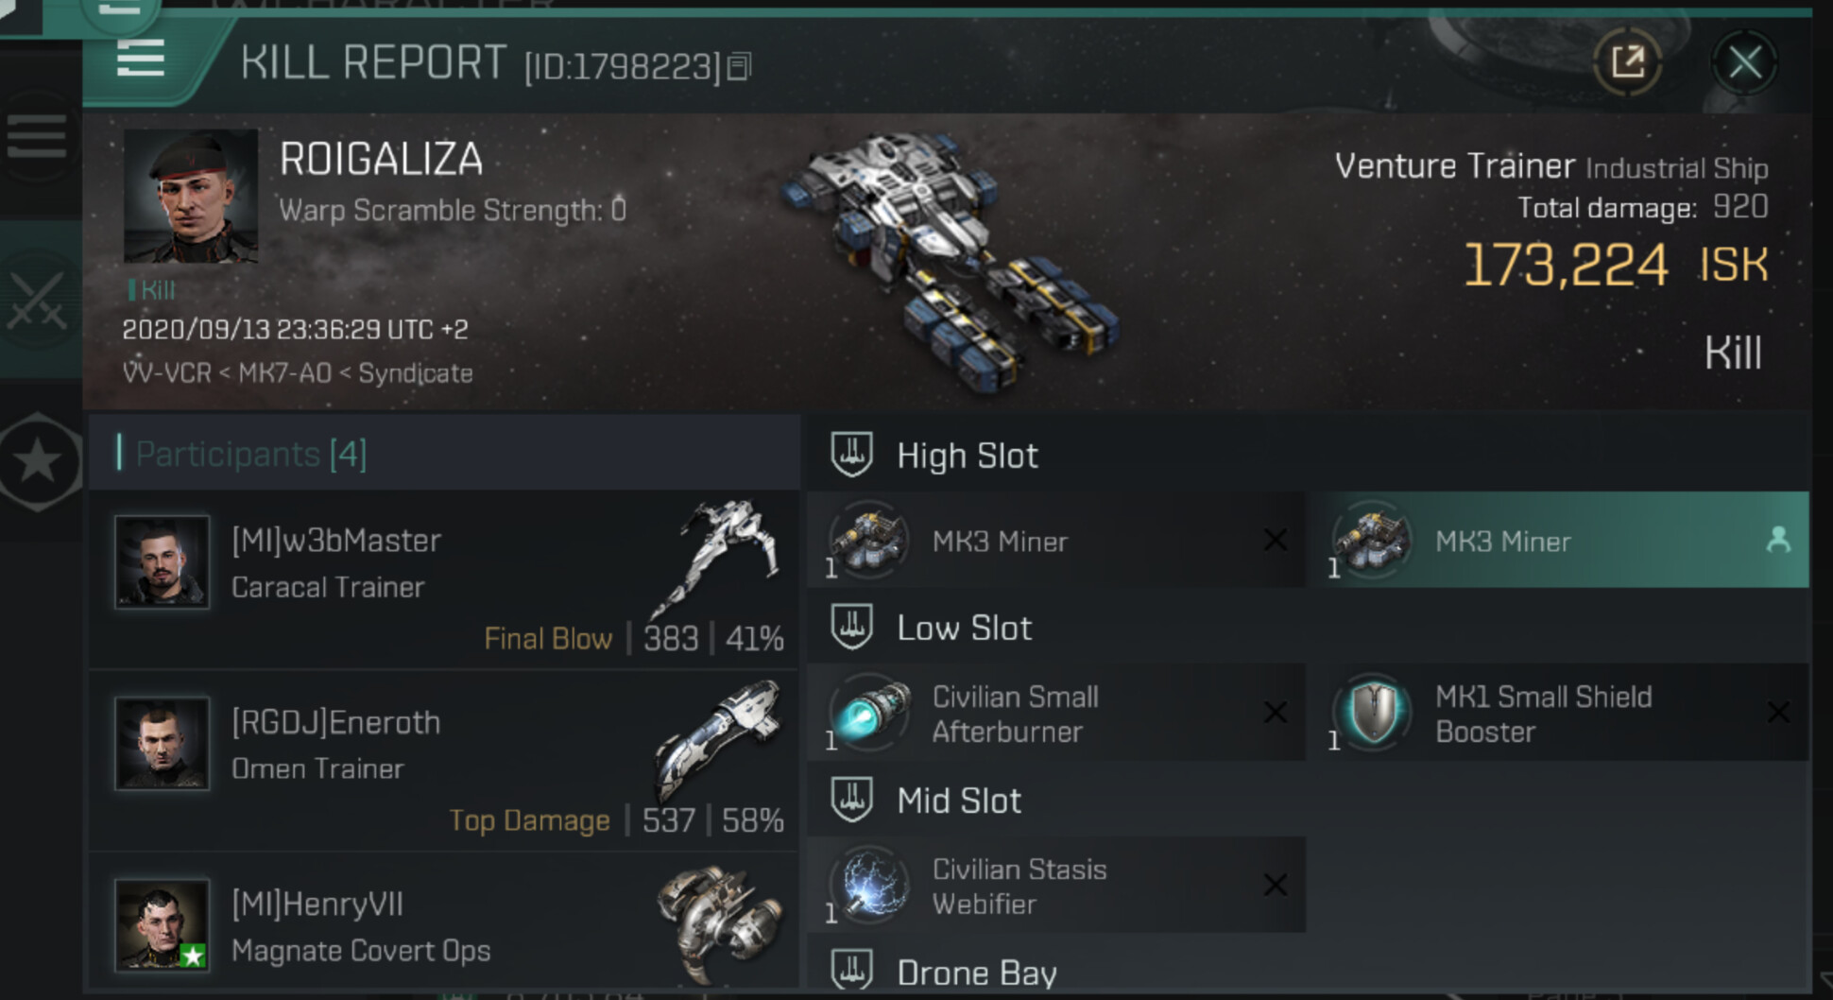
Task: Click ROIGALIZA's victim portrait
Action: [x=191, y=196]
